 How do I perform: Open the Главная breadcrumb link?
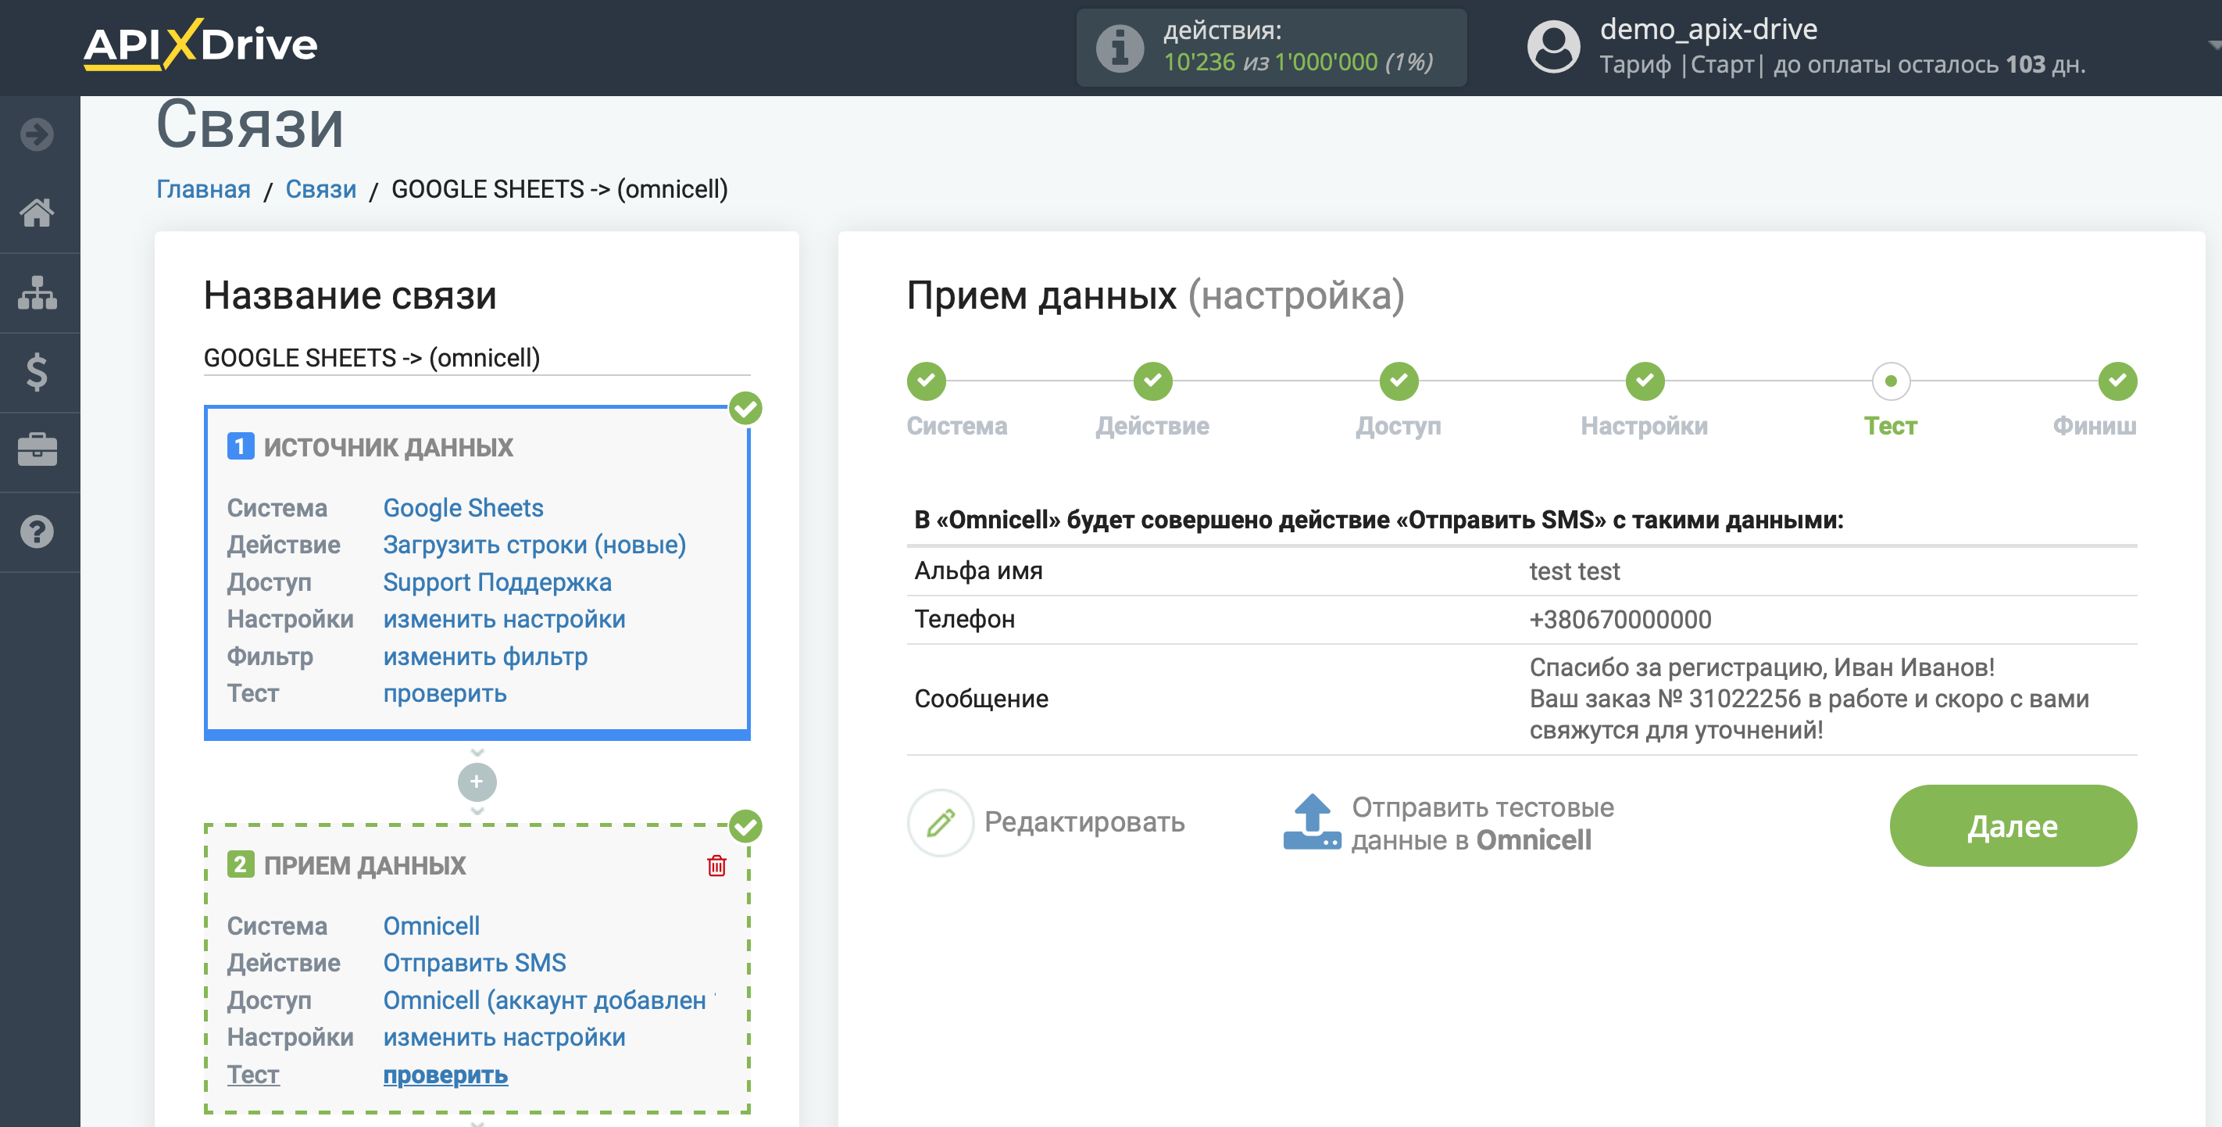pos(204,189)
